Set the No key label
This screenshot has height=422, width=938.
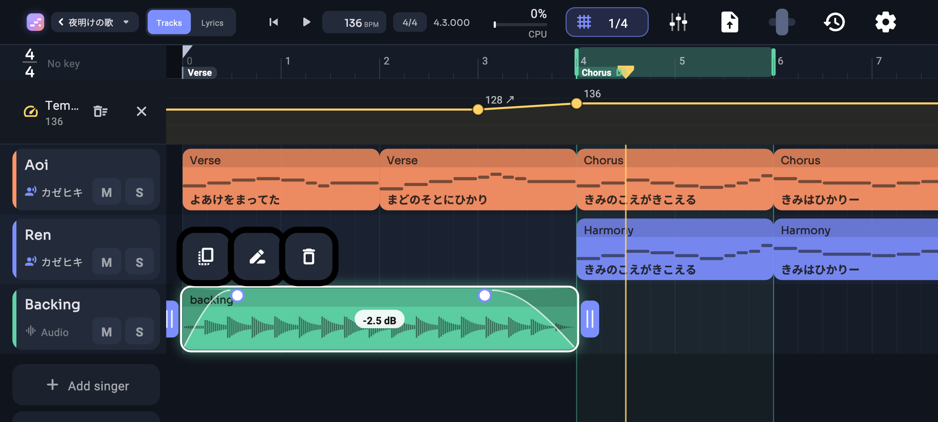(x=63, y=64)
